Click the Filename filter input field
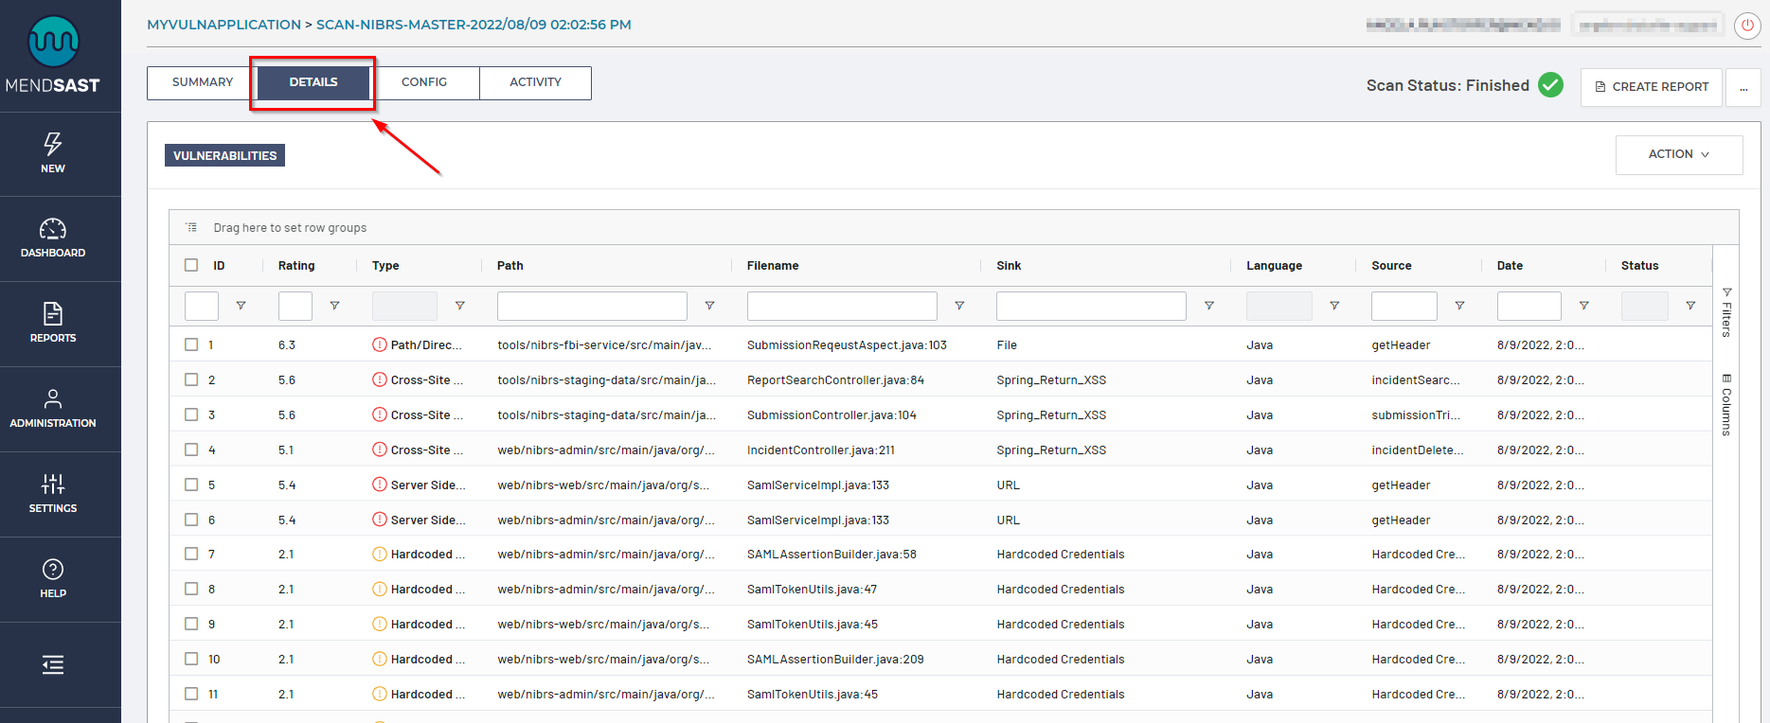1770x723 pixels. (841, 306)
